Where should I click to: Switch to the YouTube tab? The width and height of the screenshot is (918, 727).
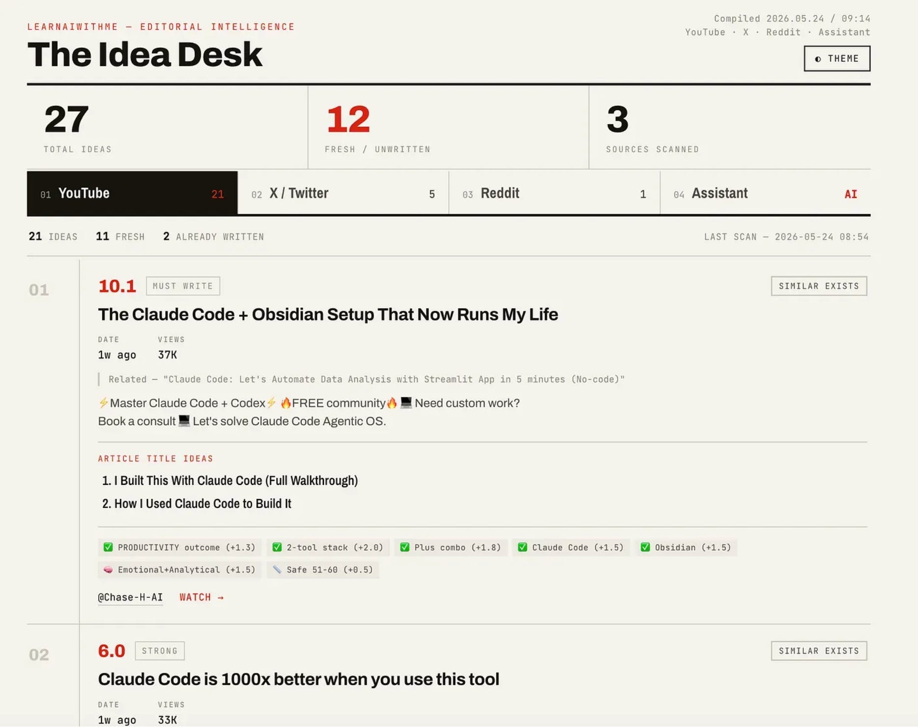pyautogui.click(x=132, y=193)
